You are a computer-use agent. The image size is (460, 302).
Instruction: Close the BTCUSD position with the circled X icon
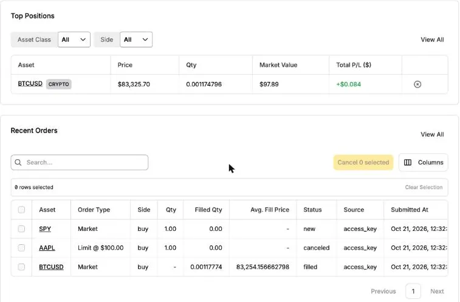[x=417, y=84]
